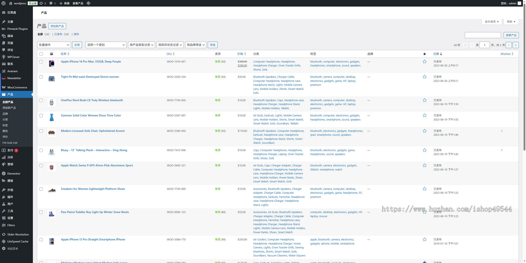Go to the next page of products

(508, 45)
